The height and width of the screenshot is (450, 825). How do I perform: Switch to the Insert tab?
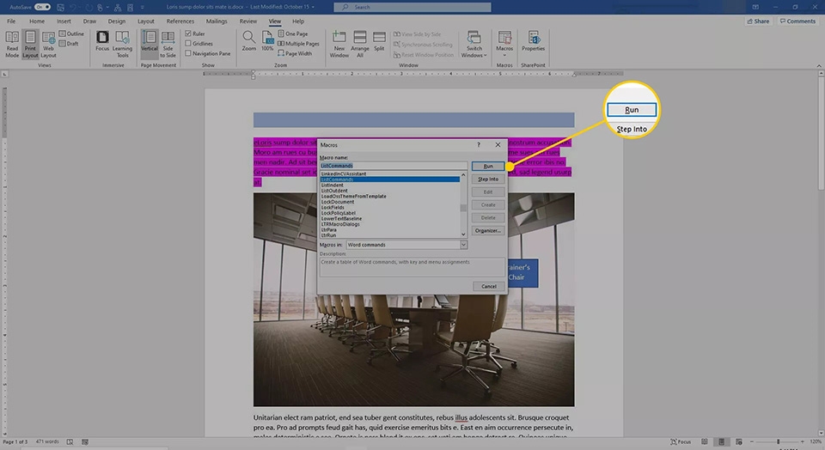[64, 21]
